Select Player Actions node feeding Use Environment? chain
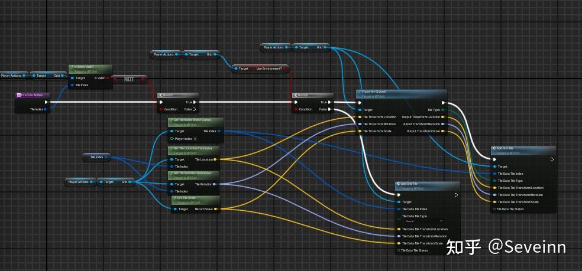Image resolution: width=582 pixels, height=271 pixels. (166, 54)
